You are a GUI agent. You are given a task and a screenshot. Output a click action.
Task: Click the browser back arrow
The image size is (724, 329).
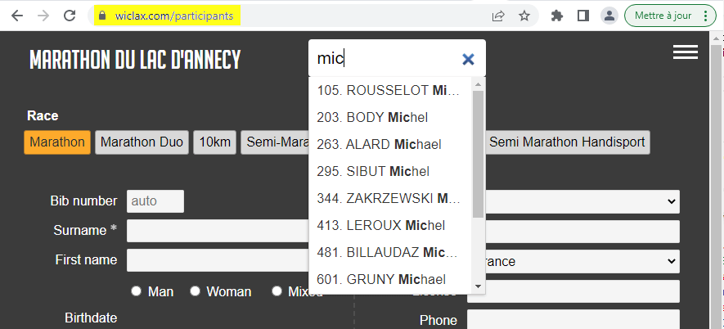coord(17,16)
